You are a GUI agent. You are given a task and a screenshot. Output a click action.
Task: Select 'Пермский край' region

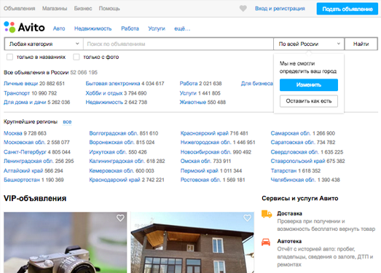pyautogui.click(x=200, y=171)
